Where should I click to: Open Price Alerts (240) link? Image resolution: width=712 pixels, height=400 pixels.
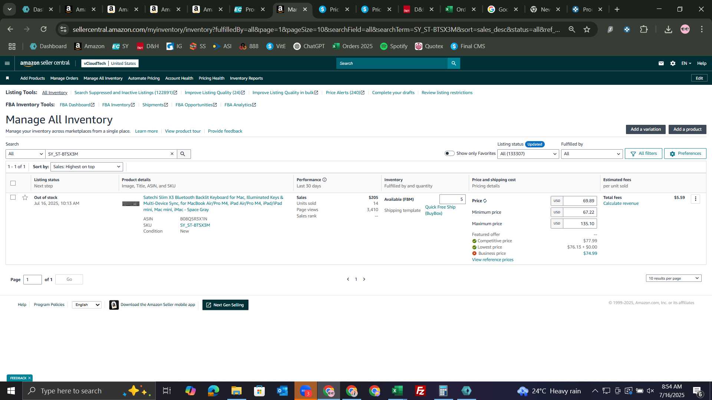[345, 93]
